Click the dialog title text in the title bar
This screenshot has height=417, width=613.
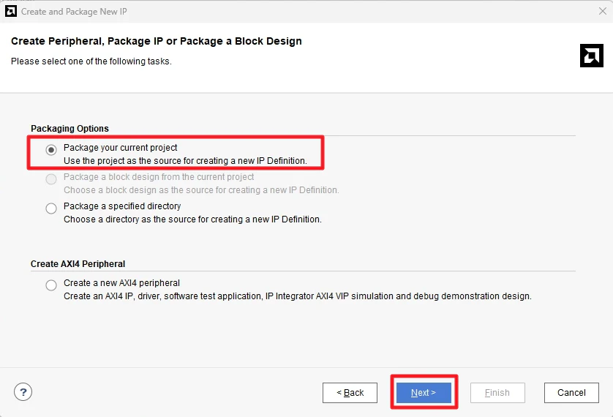click(x=74, y=12)
